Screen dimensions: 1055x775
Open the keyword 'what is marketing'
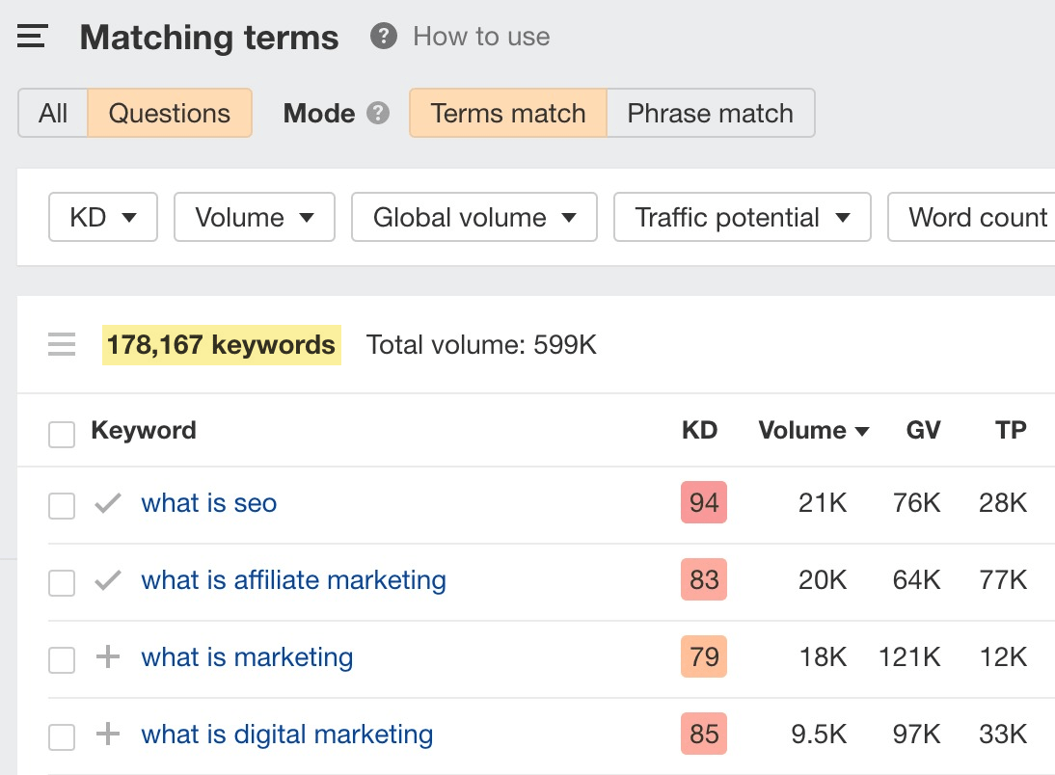coord(246,657)
